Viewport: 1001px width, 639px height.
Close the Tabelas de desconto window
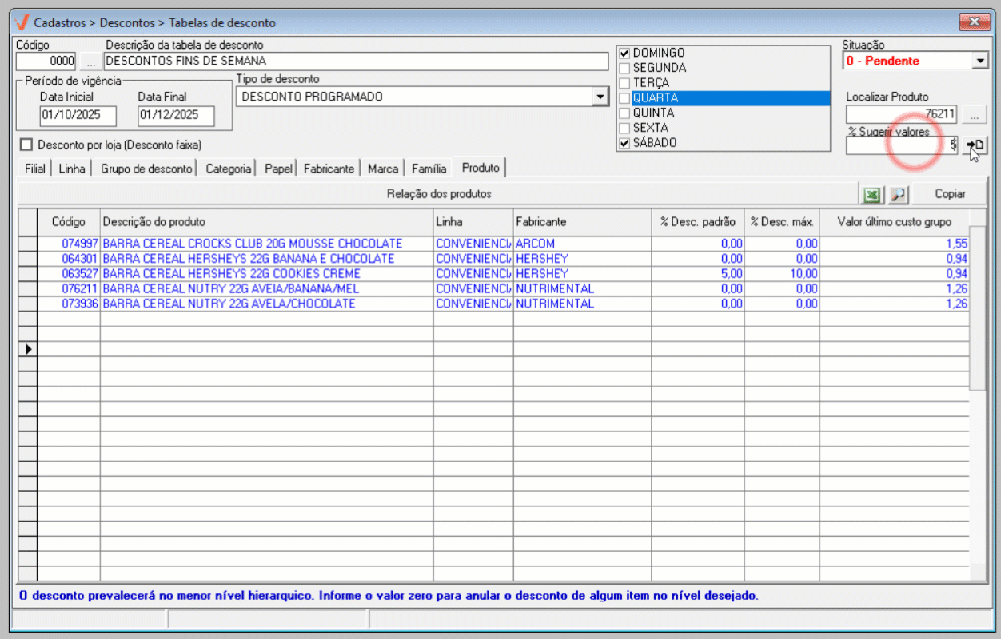974,22
